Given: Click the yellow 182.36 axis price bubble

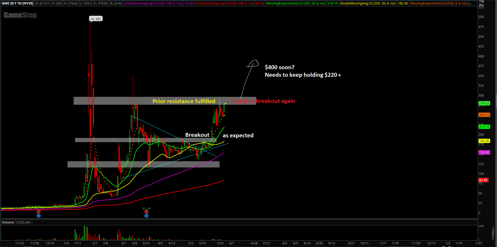Looking at the screenshot, I should pos(484,141).
